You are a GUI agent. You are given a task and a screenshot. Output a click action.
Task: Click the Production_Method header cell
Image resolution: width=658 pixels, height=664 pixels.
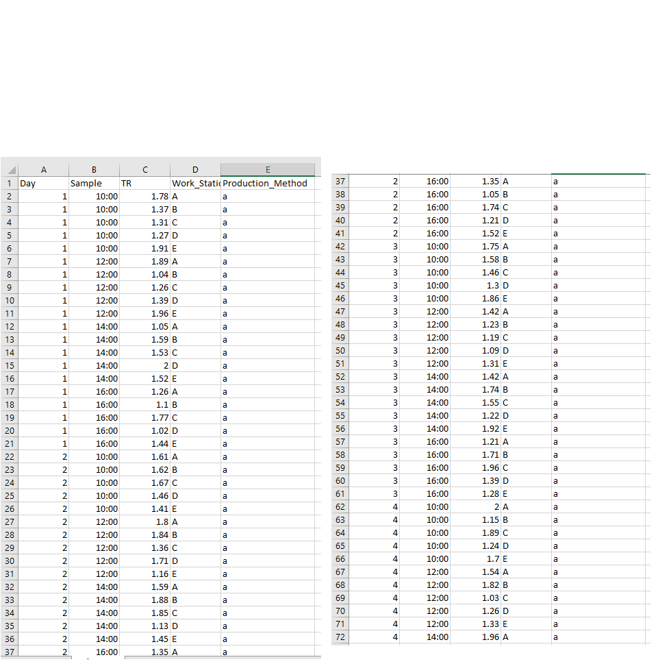pos(268,183)
